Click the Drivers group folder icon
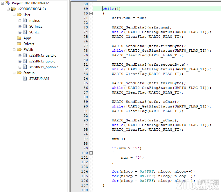 pyautogui.click(x=19, y=44)
